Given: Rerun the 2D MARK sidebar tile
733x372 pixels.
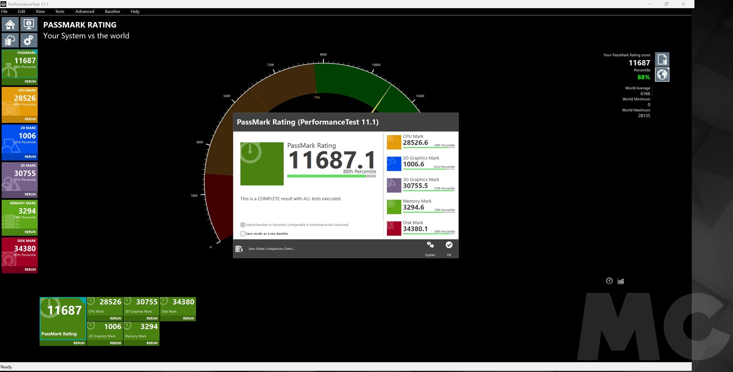Looking at the screenshot, I should 30,156.
